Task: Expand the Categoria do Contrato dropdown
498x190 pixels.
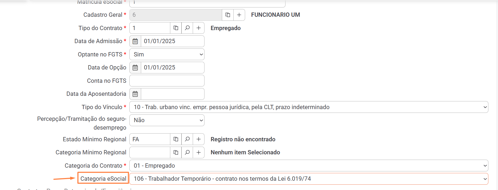Action: pos(309,166)
